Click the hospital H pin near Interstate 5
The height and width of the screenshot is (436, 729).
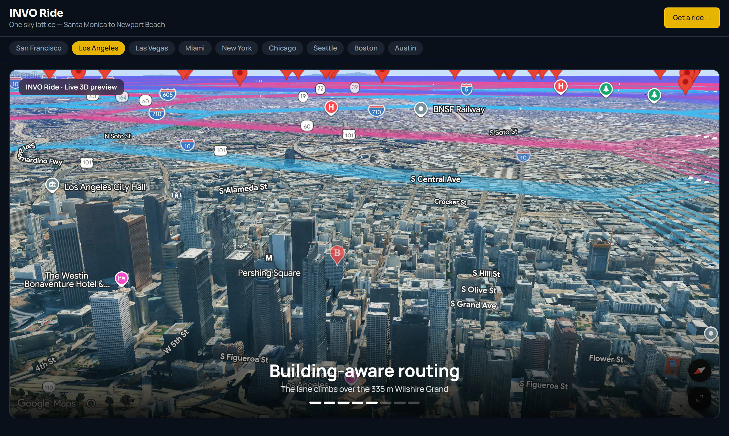(x=561, y=87)
